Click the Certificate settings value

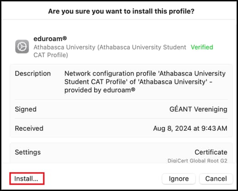pos(211,152)
